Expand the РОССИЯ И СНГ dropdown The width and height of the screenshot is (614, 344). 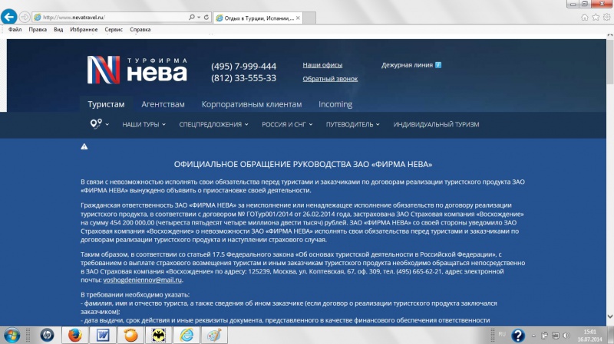click(x=287, y=124)
